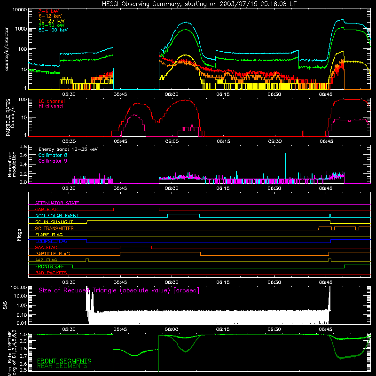The height and width of the screenshot is (376, 376).
Task: Select the 6-12 keV legend label
Action: click(x=50, y=16)
